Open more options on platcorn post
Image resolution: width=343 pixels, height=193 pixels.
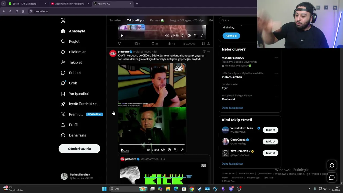pos(209,52)
